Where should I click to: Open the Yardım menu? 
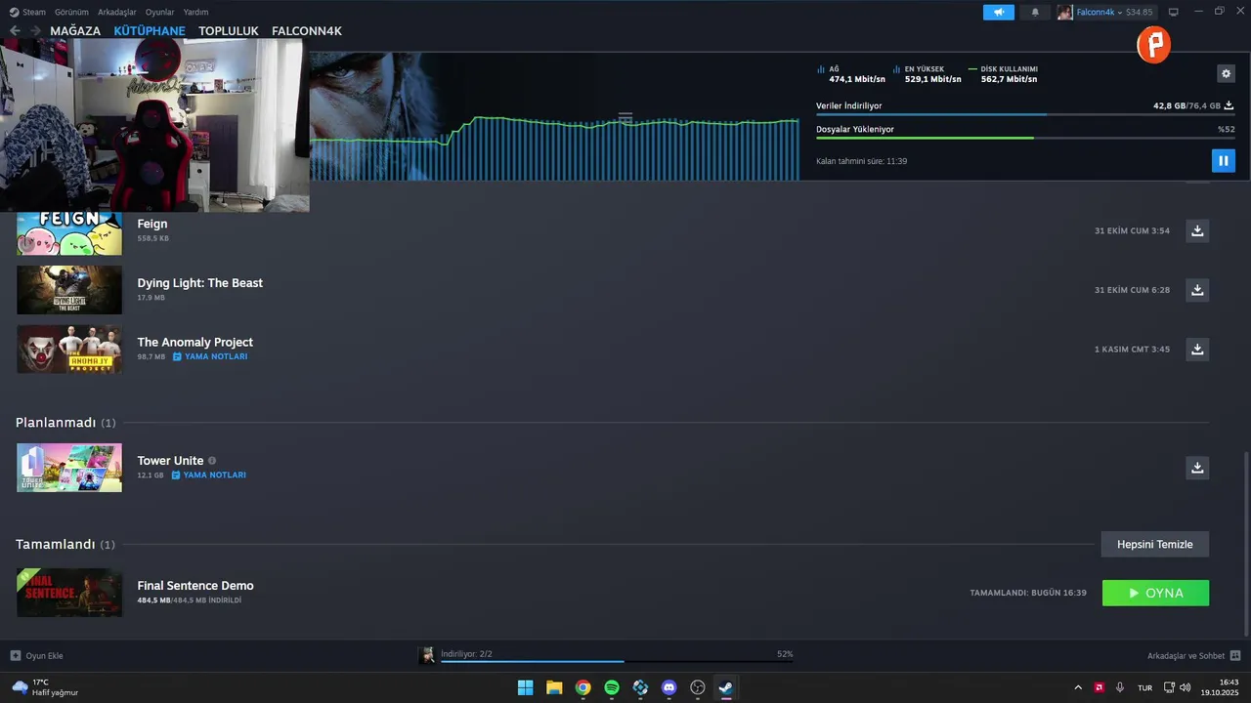pyautogui.click(x=196, y=12)
